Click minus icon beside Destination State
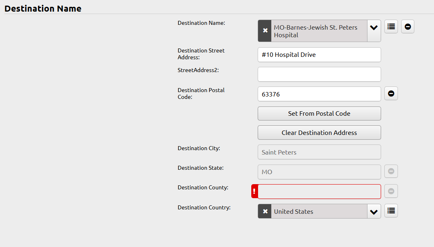Screen dimensions: 434x247 click(x=391, y=171)
